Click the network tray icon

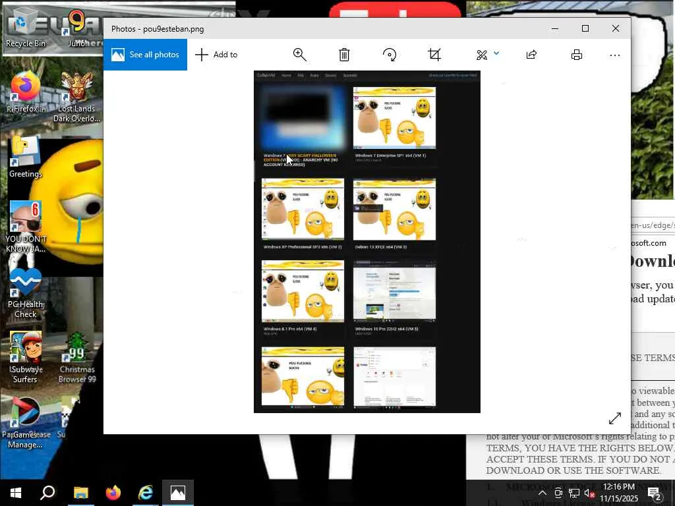574,493
